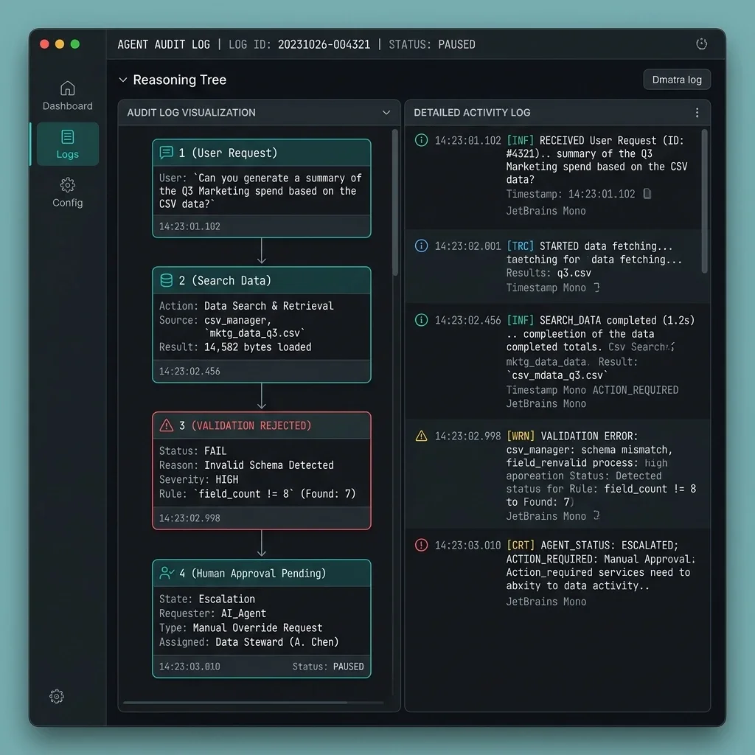The image size is (755, 755).
Task: Click 'Assigned: Data Steward (A. Chen)' line
Action: (x=249, y=642)
